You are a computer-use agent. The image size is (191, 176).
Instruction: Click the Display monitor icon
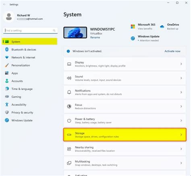coord(69,64)
